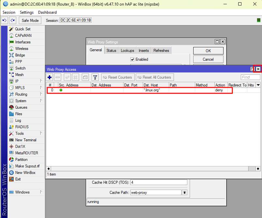Click into the Find search field
The width and height of the screenshot is (262, 218).
point(250,77)
